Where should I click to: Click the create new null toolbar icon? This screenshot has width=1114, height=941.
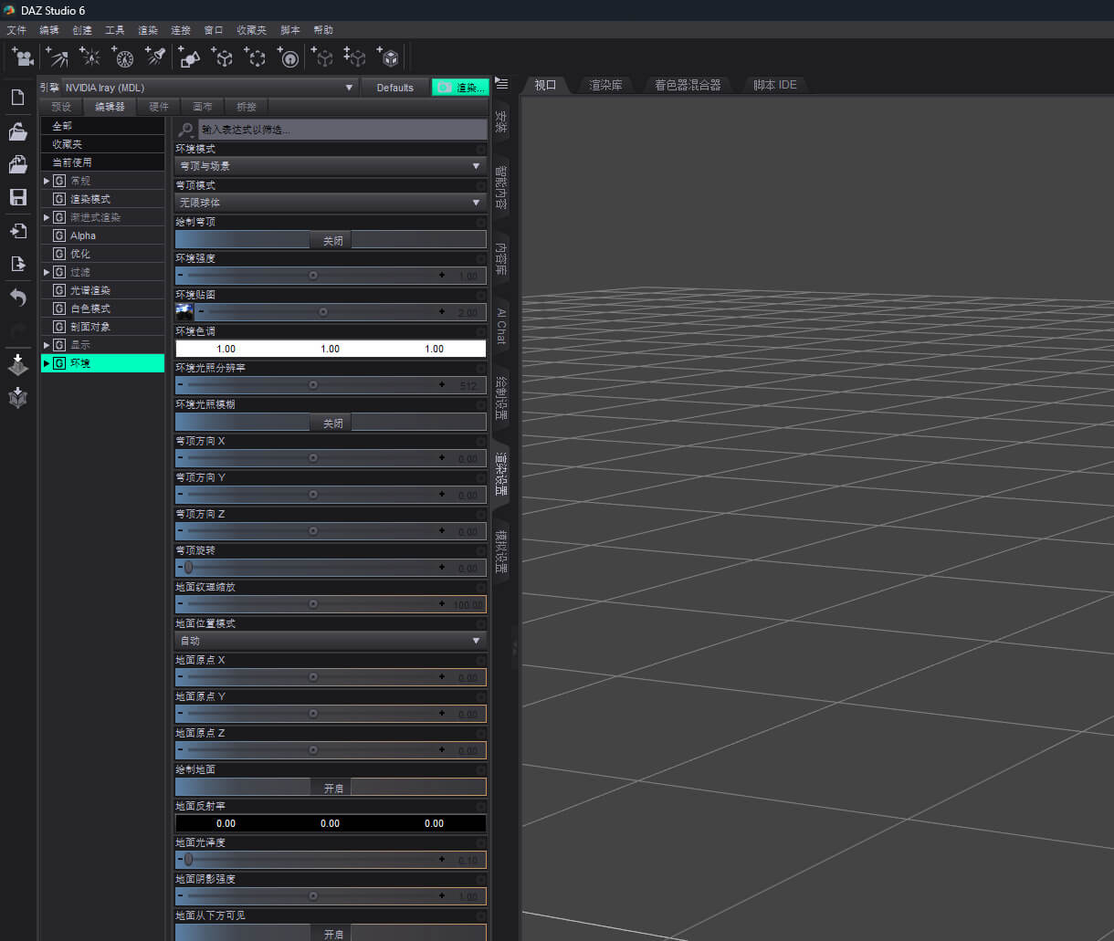(x=222, y=58)
